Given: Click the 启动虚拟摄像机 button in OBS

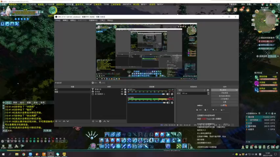Looking at the screenshot, I should [x=224, y=96].
